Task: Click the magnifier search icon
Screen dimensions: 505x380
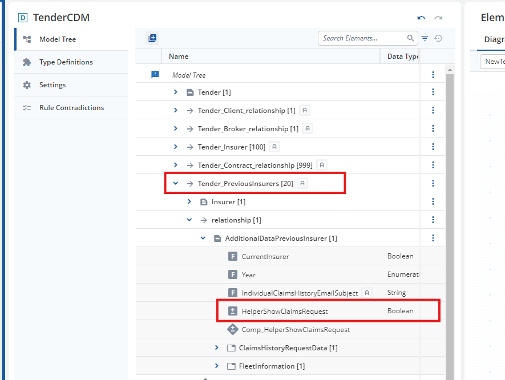Action: click(x=410, y=38)
